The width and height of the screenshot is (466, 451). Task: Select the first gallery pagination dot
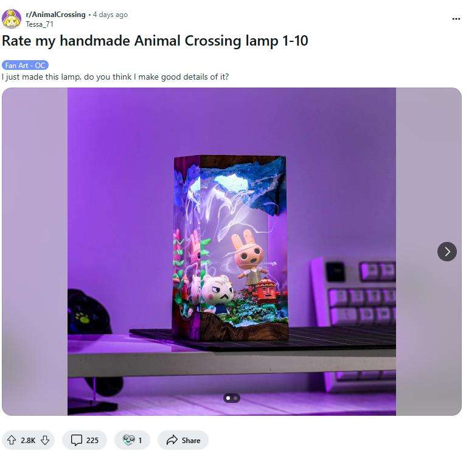pos(228,398)
